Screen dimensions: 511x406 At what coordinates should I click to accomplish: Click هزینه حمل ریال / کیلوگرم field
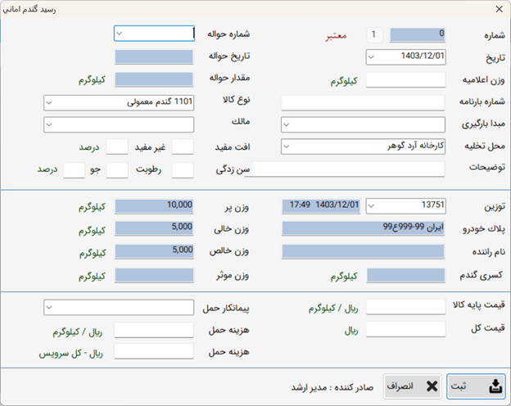click(x=154, y=331)
